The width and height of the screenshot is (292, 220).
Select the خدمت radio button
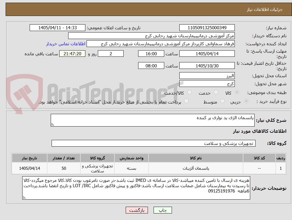216,92
